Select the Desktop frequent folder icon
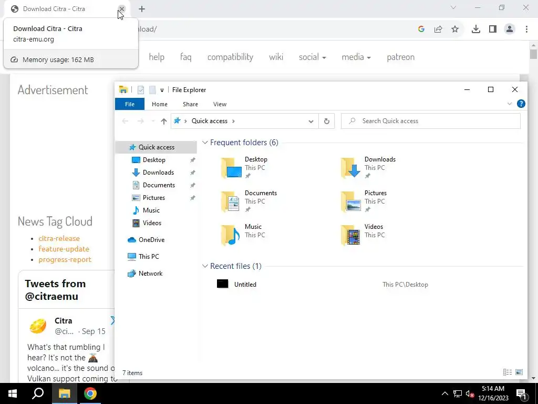The image size is (538, 404). coord(232,168)
